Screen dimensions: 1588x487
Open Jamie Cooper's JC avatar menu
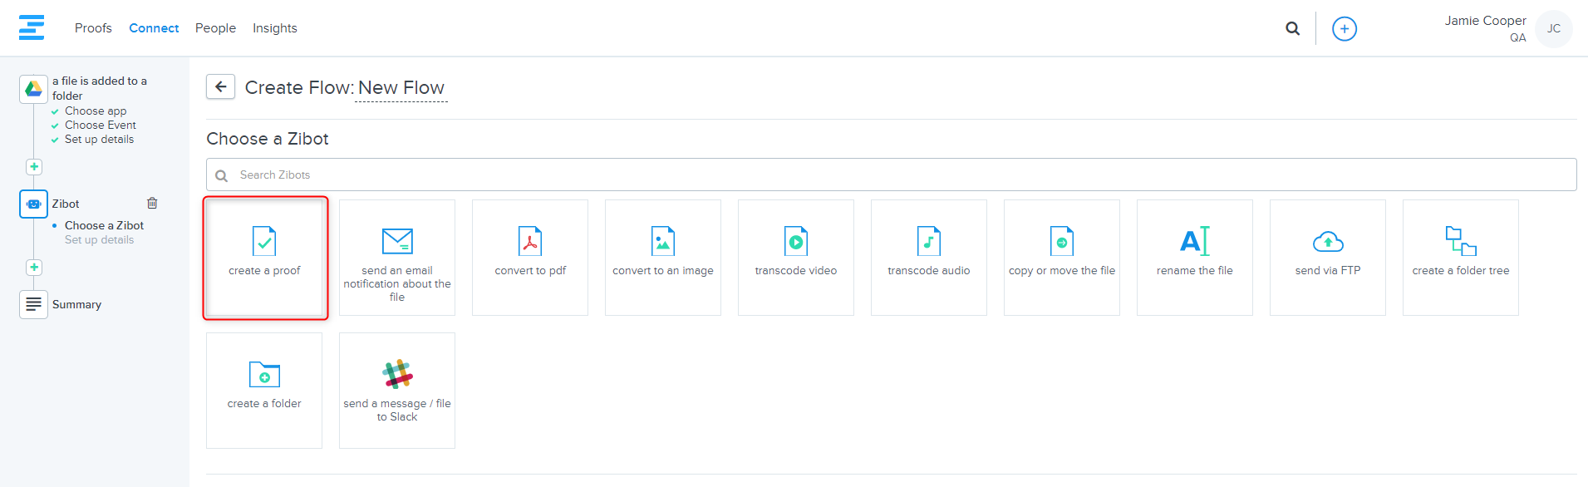(1553, 29)
